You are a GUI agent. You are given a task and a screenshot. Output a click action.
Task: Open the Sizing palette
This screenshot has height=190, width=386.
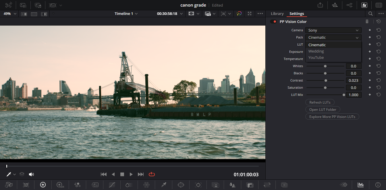[267, 185]
